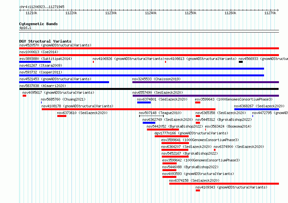Click the chr4:11206923..11271945 coordinates text
Viewport: 288px width, 203px height.
coord(42,7)
